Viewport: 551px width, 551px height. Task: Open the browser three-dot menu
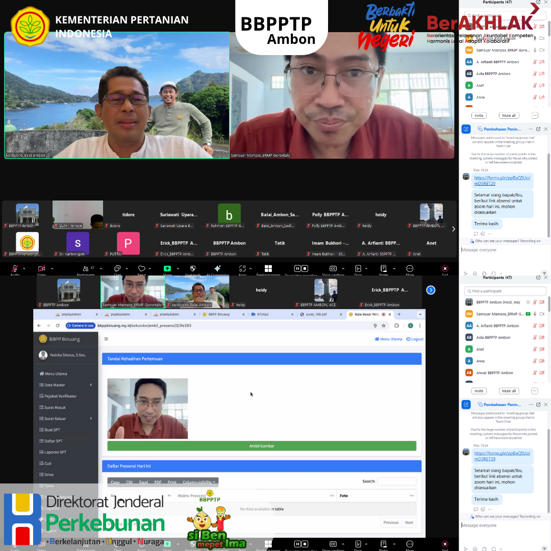pos(420,325)
